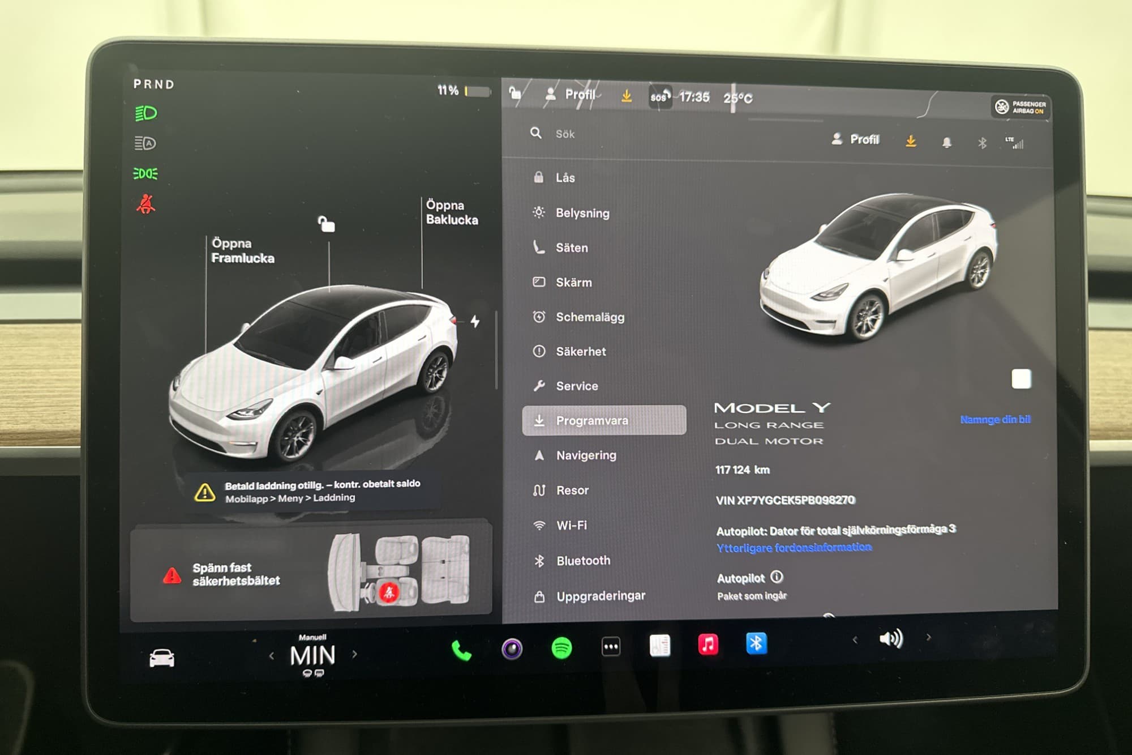Image resolution: width=1132 pixels, height=755 pixels.
Task: Tap the red seatbelt warning indicator
Action: [146, 203]
